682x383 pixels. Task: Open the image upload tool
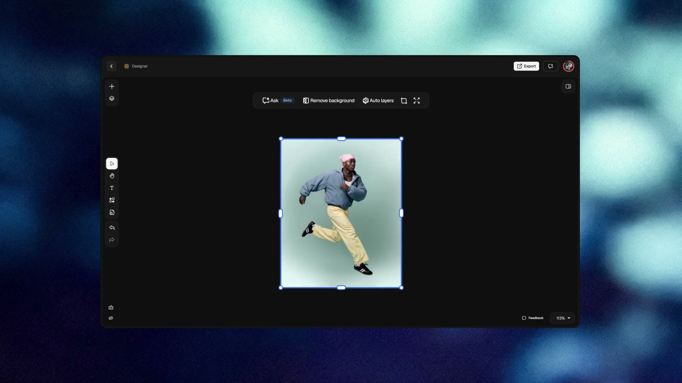point(112,212)
